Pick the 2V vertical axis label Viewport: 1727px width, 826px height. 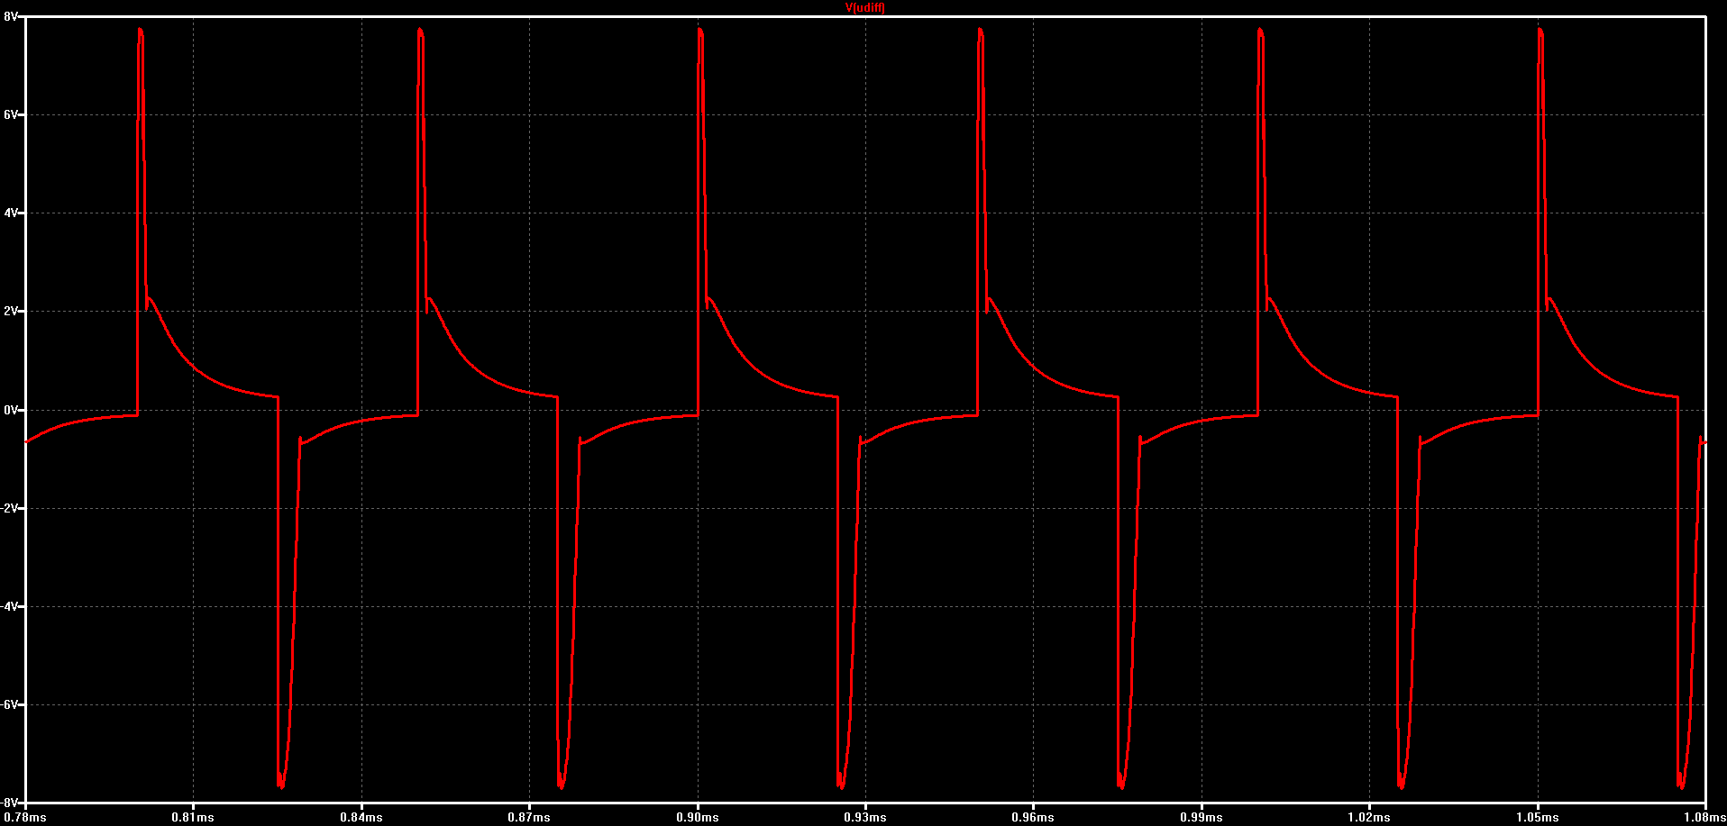(x=10, y=312)
